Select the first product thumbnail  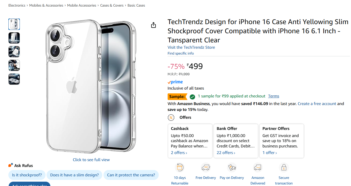(14, 24)
